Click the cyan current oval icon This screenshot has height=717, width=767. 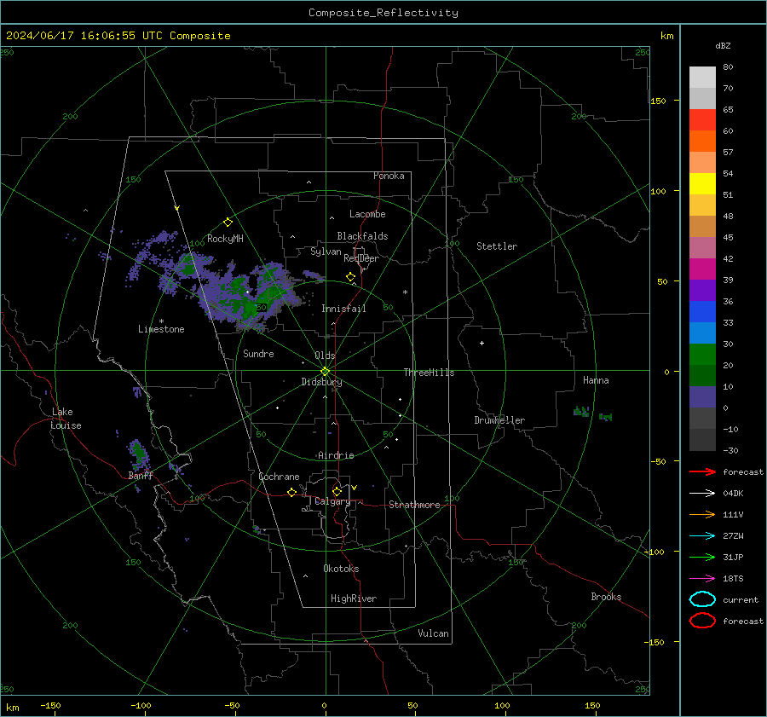702,599
